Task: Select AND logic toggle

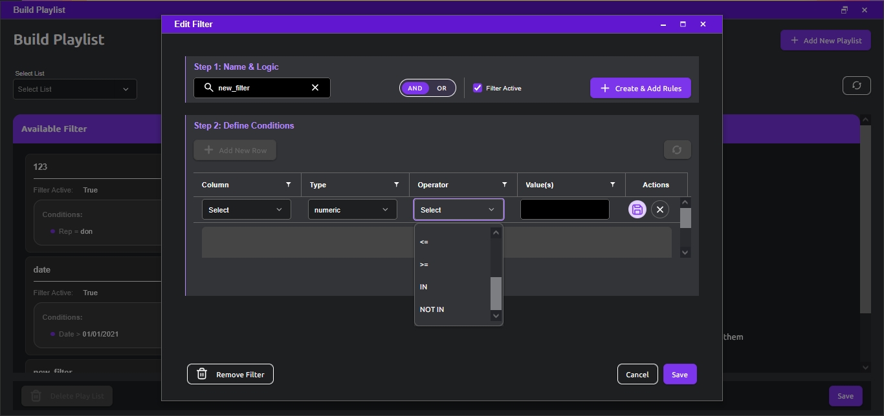Action: click(415, 88)
